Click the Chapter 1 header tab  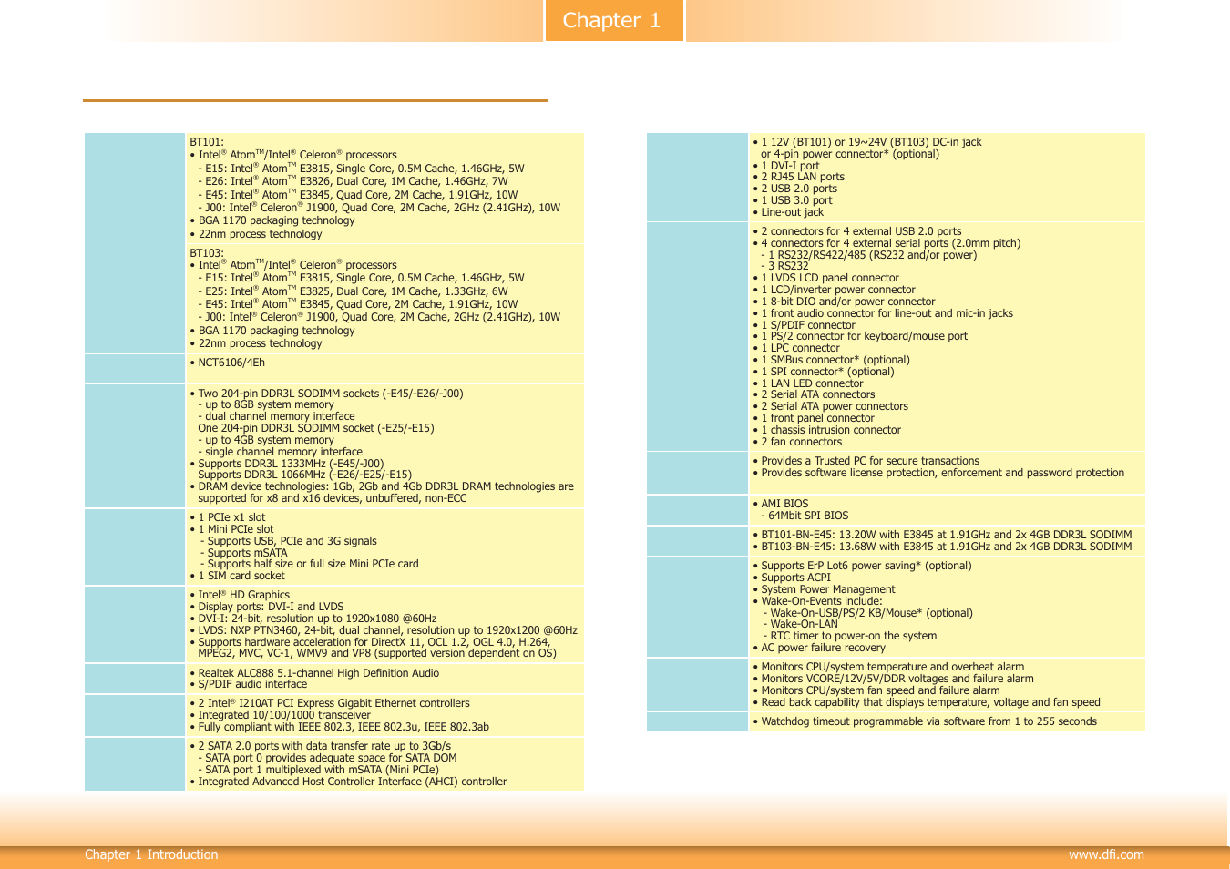coord(614,20)
